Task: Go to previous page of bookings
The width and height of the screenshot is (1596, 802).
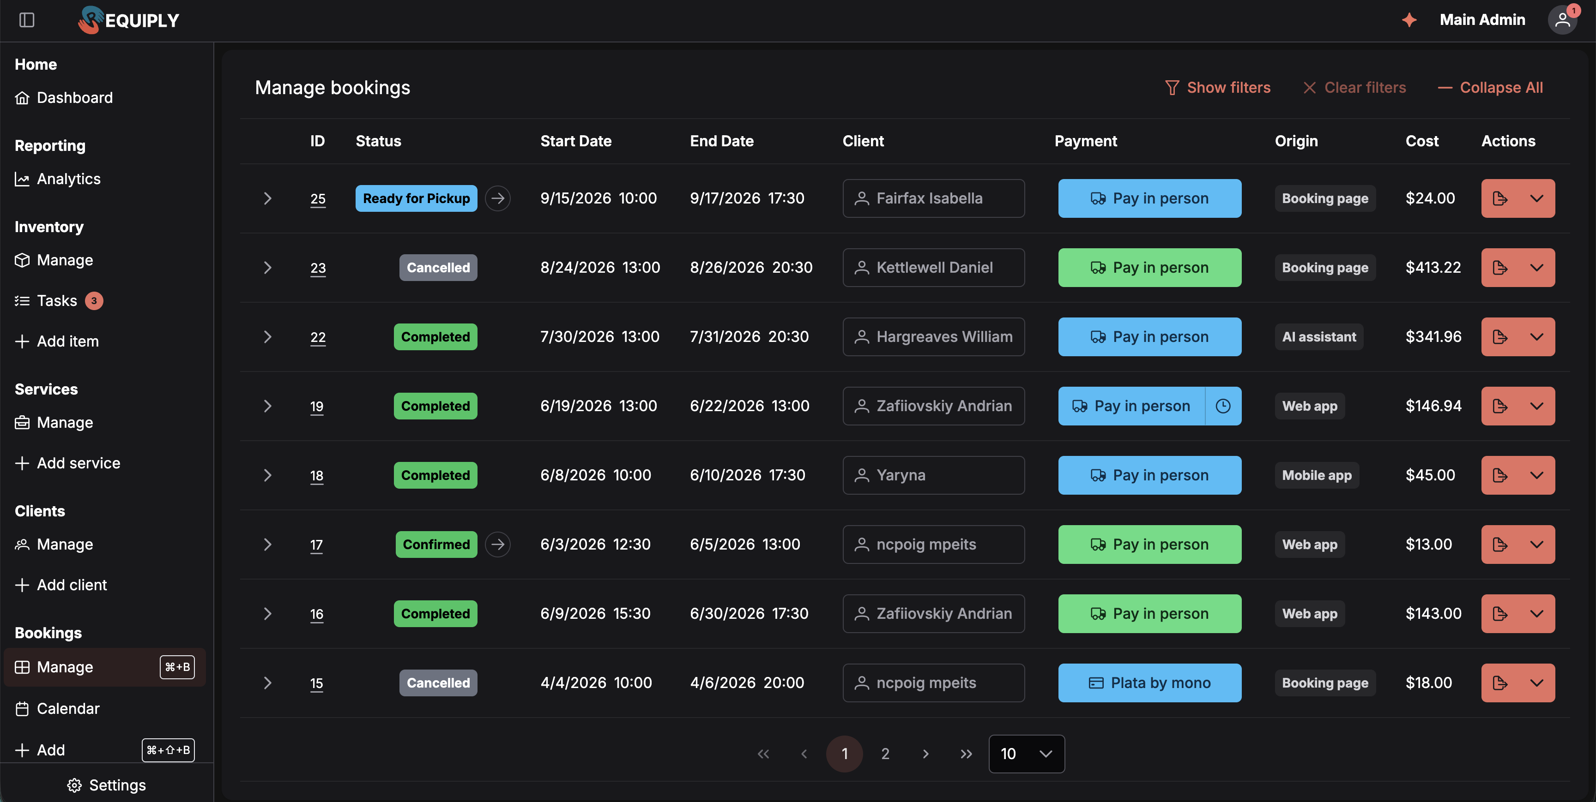Action: pyautogui.click(x=804, y=754)
